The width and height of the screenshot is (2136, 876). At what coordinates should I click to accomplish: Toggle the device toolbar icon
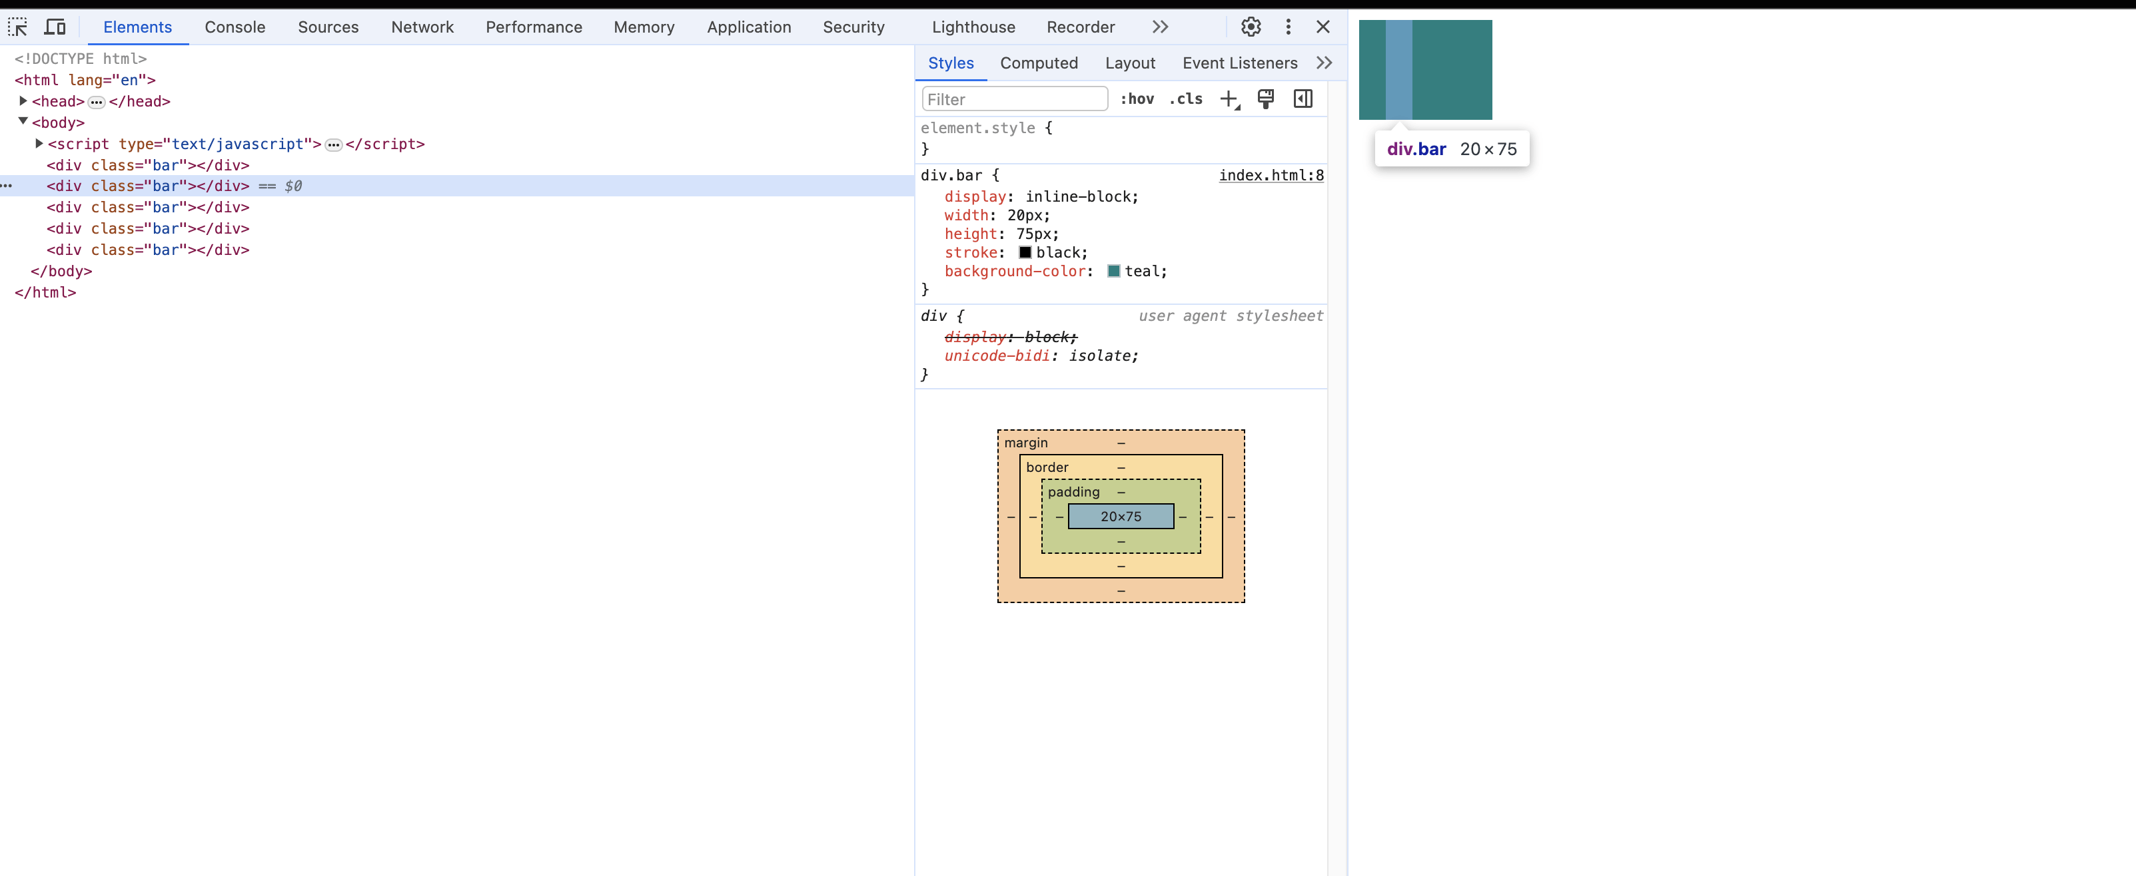tap(55, 27)
